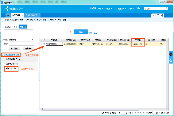Go to next page in pager
174x116 pixels.
[141, 113]
